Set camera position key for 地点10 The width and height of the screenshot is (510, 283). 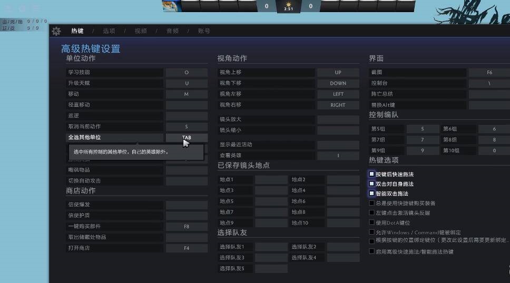[x=343, y=223]
